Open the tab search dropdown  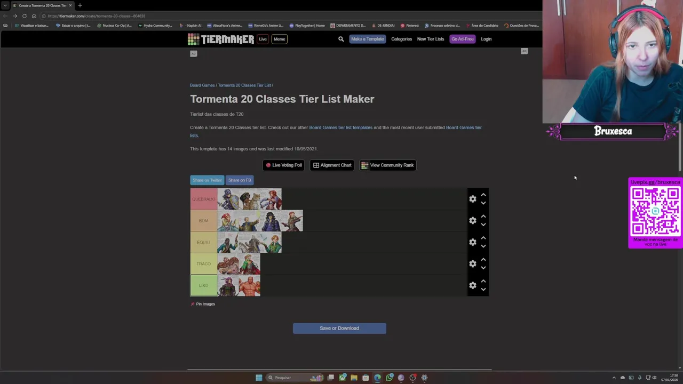[x=5, y=5]
